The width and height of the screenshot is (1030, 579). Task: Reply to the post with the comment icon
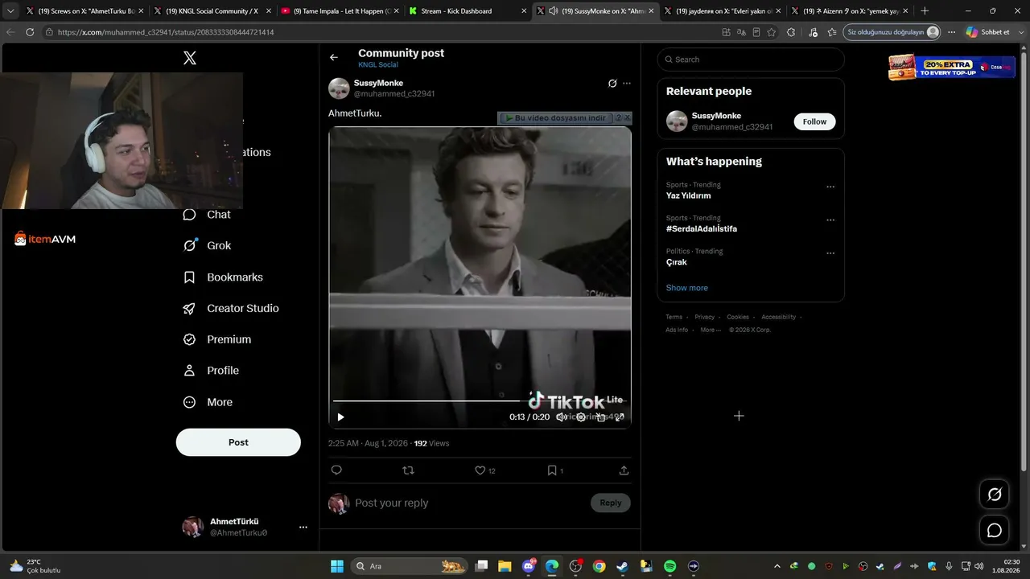[336, 470]
